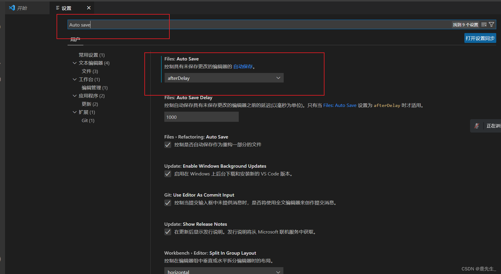Click the Auto Save Delay 1000 field
Image resolution: width=501 pixels, height=274 pixels.
[x=201, y=117]
